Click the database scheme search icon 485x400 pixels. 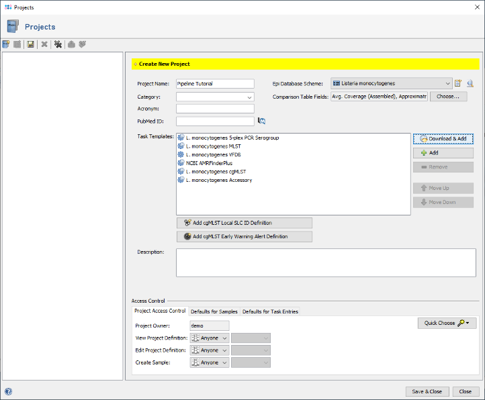point(470,84)
